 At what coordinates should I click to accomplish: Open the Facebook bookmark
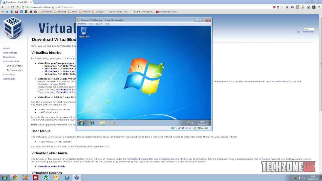(x=12, y=12)
